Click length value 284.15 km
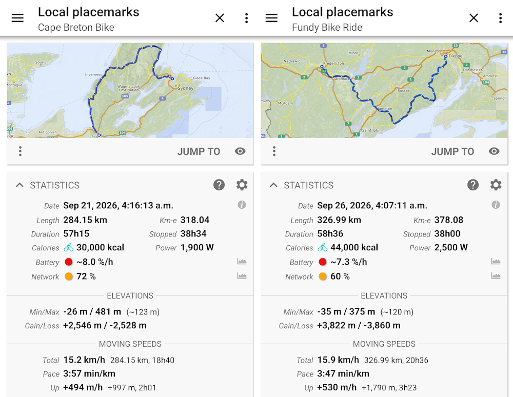The image size is (513, 397). (x=85, y=220)
